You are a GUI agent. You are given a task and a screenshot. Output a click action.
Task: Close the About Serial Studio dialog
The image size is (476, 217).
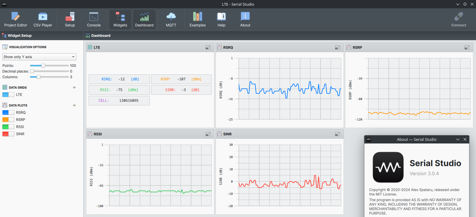465,139
